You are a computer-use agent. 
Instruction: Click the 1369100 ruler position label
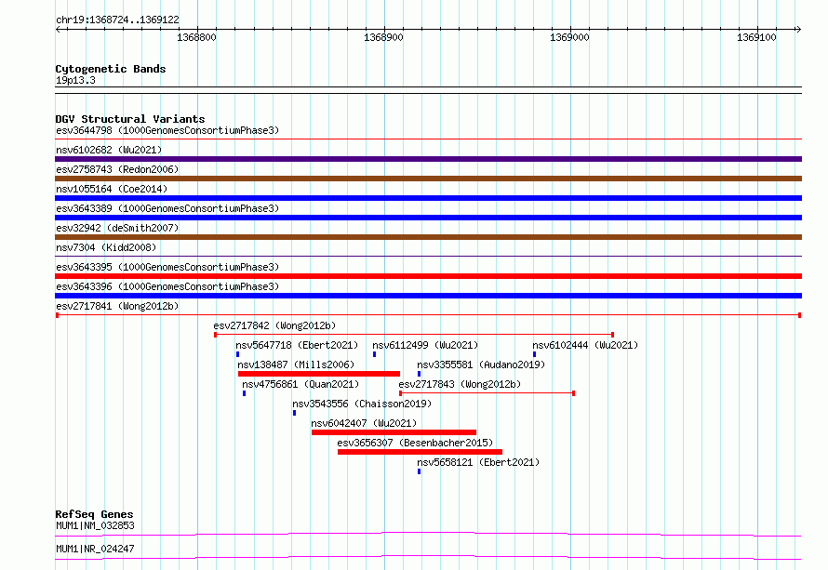click(756, 37)
